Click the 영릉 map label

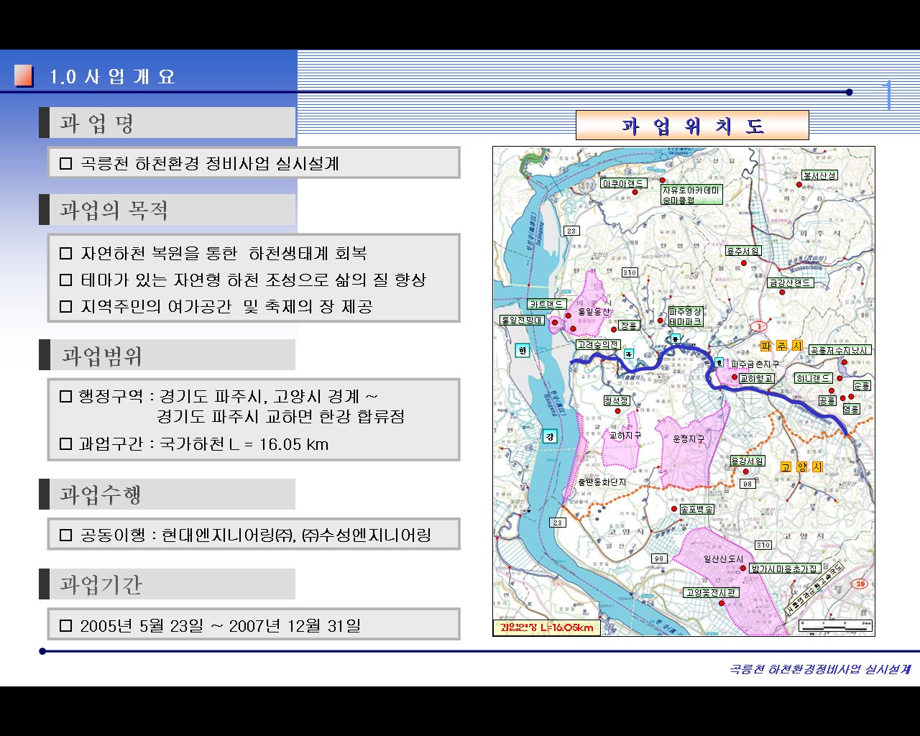(x=851, y=409)
